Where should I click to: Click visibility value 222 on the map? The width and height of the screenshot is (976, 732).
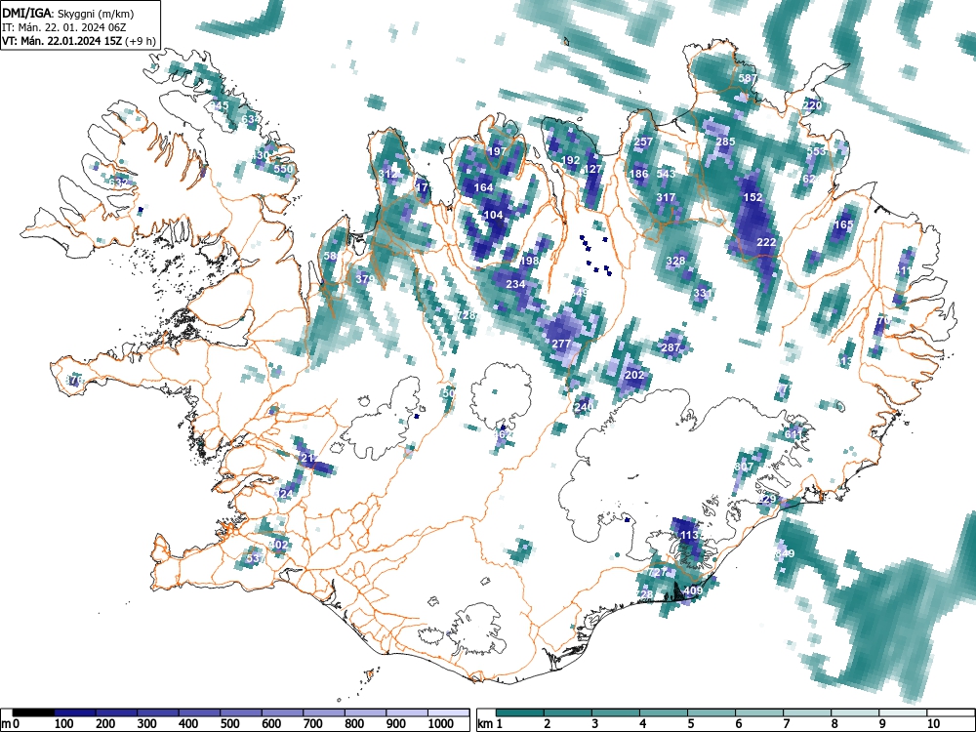tap(766, 242)
